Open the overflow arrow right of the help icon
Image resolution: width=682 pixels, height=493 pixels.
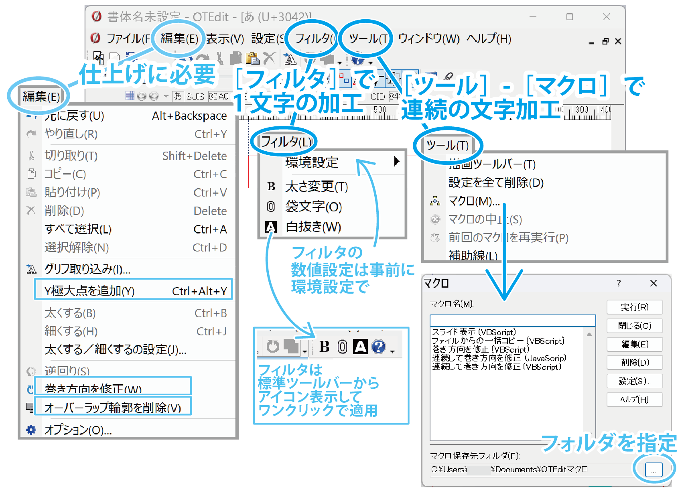point(392,352)
